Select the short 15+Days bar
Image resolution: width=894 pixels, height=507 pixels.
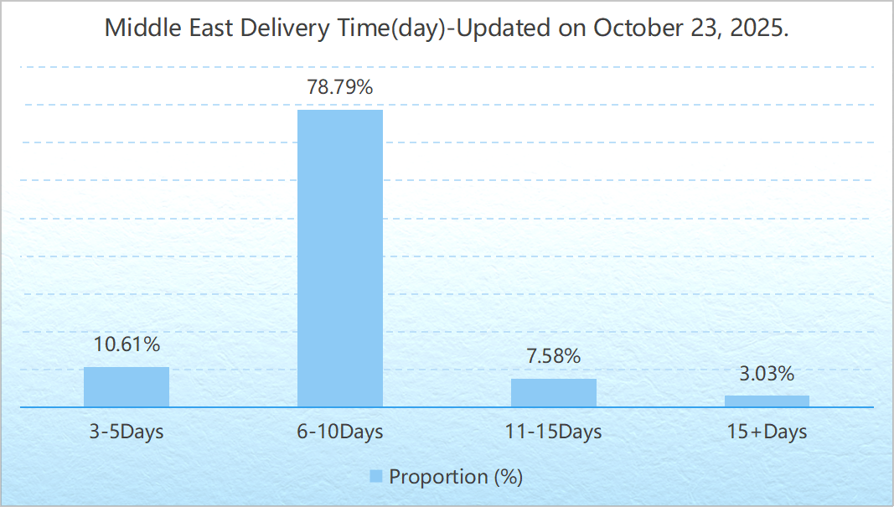click(x=767, y=401)
